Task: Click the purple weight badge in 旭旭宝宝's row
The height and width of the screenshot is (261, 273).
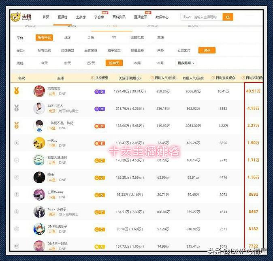Action: 100,92
